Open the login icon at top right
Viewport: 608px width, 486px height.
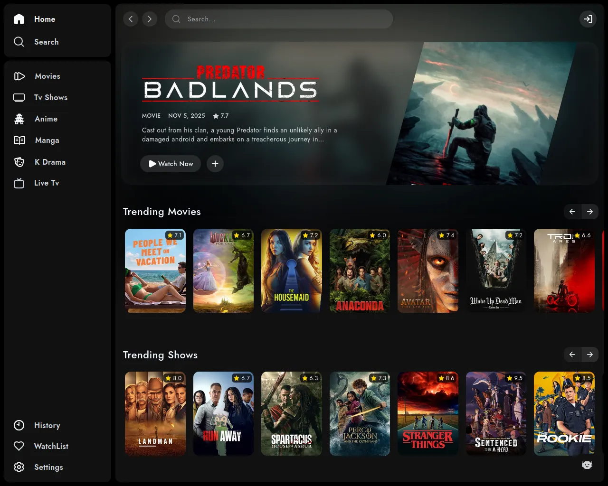[588, 19]
